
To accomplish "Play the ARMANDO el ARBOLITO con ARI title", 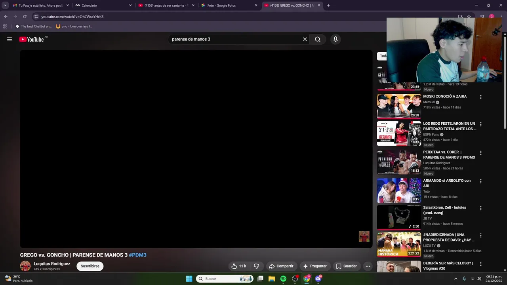I will (x=447, y=183).
